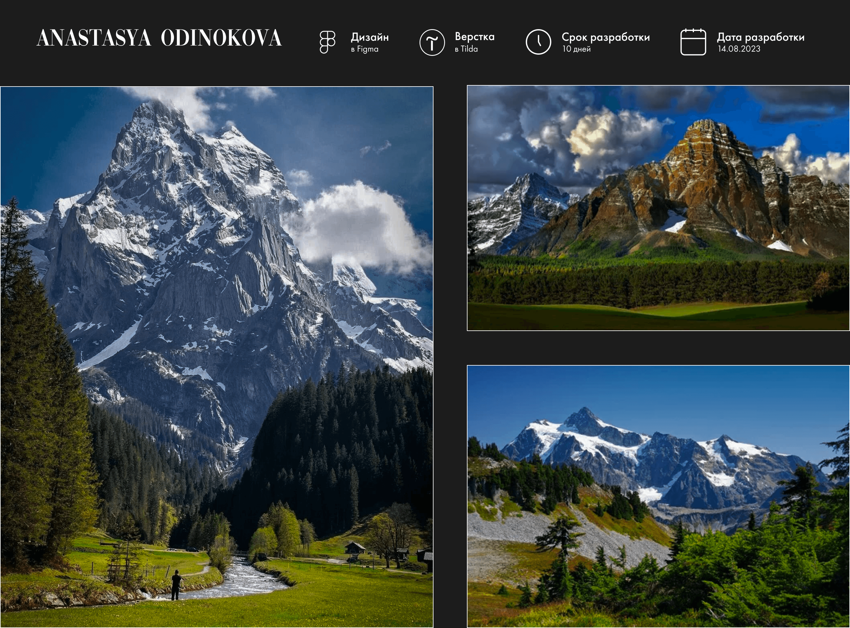Image resolution: width=850 pixels, height=628 pixels.
Task: Click the ANASTASYA ODINOKOVA title
Action: (x=159, y=38)
